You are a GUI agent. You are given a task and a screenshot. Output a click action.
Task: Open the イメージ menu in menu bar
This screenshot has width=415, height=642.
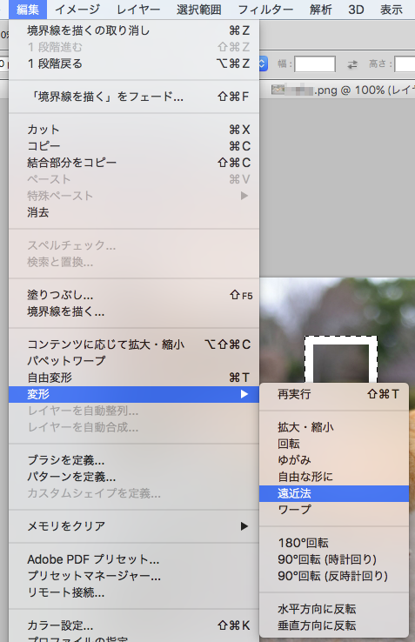(x=77, y=10)
